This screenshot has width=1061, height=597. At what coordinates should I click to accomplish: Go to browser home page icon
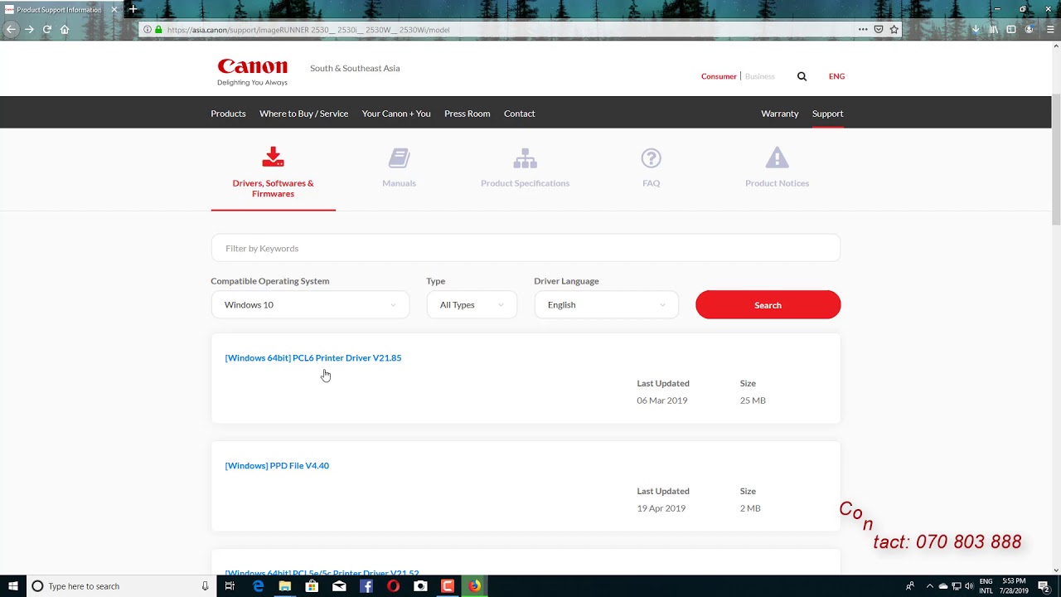click(65, 29)
